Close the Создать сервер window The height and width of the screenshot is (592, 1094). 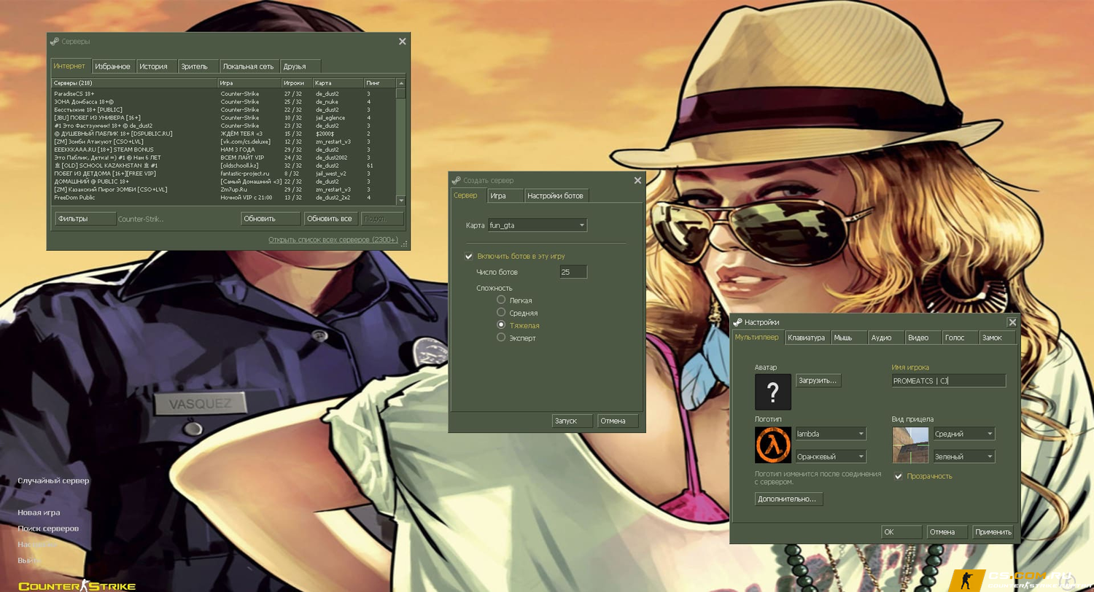(x=637, y=180)
